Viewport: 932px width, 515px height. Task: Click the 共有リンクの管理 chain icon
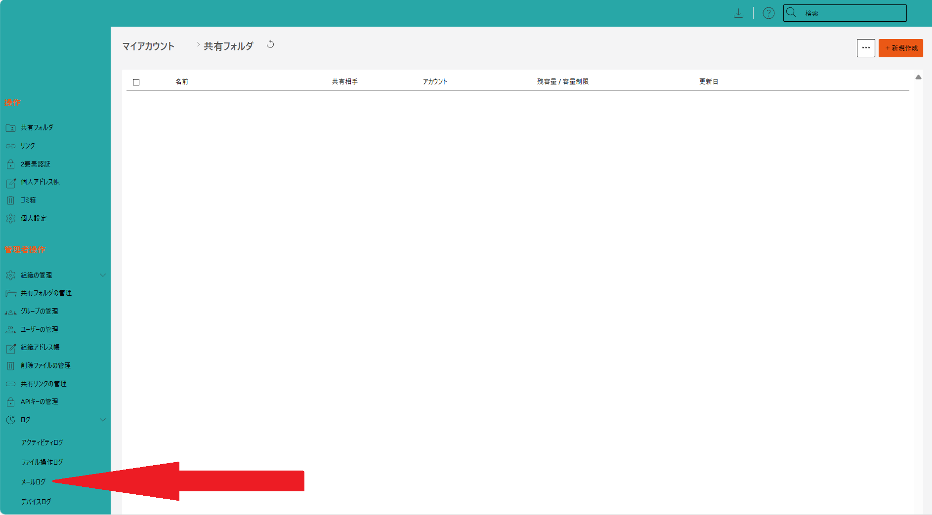click(x=10, y=384)
